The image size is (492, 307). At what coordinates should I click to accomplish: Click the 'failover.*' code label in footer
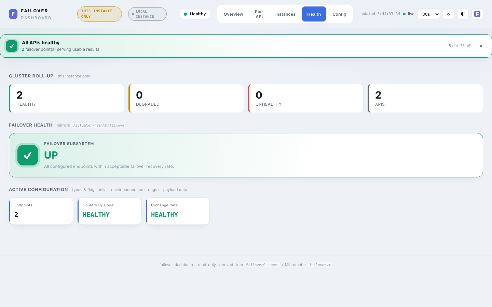[x=320, y=265]
